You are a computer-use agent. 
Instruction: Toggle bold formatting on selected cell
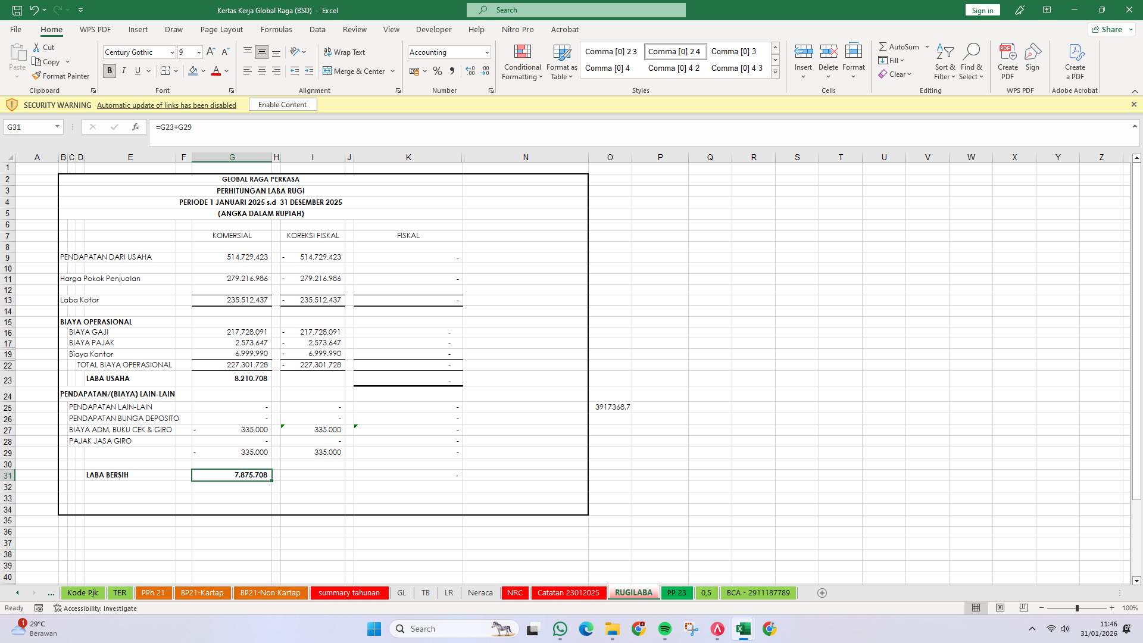[109, 71]
